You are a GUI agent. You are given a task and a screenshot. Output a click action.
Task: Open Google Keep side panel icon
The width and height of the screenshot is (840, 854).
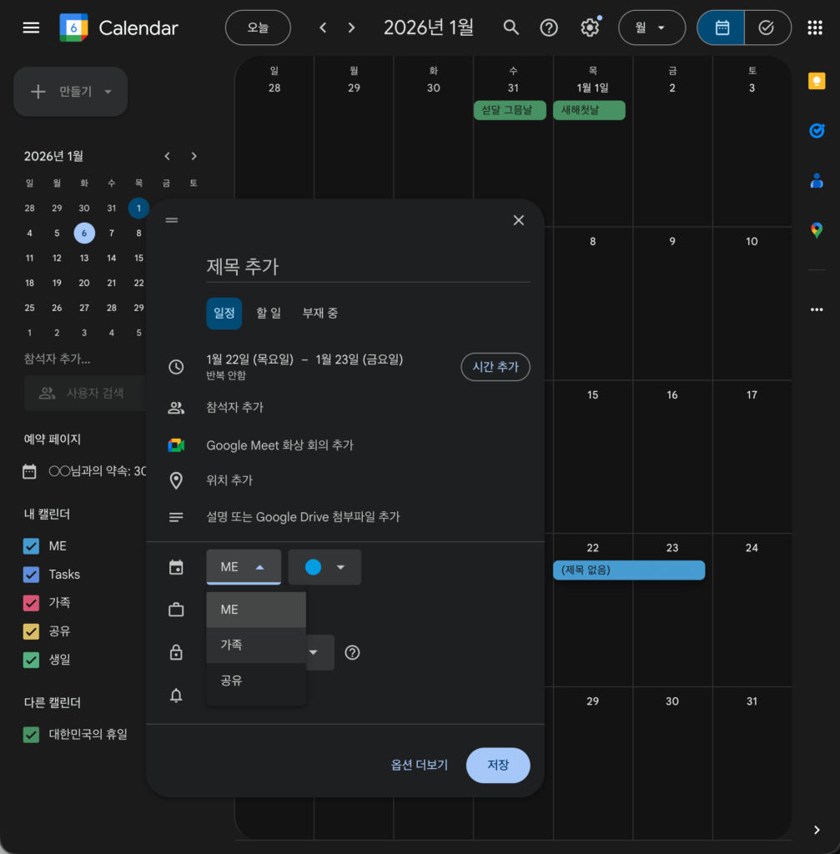[817, 80]
